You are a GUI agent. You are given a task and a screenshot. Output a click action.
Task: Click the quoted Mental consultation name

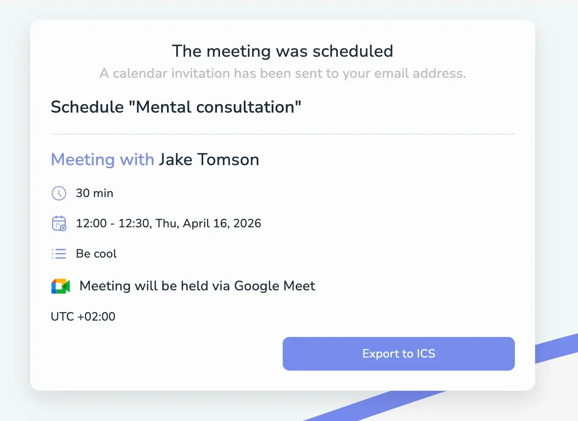coord(215,107)
